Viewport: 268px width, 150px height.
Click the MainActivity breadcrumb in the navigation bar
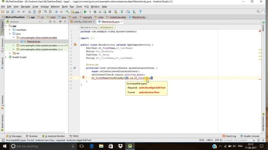137,17
